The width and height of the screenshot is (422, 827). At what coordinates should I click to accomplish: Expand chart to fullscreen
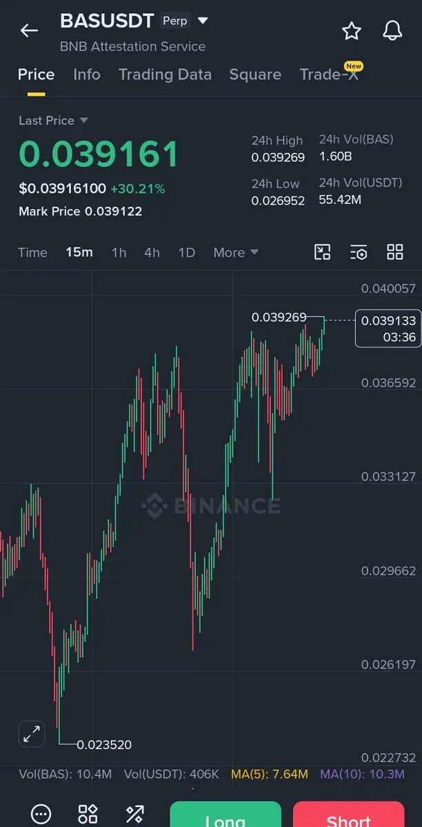(x=31, y=735)
